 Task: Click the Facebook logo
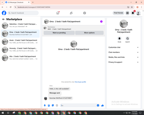coord(4,13)
